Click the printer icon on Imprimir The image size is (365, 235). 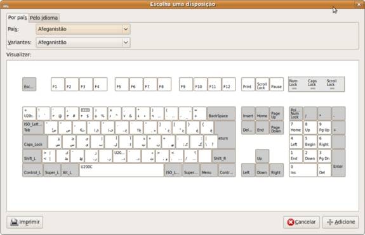(x=14, y=222)
